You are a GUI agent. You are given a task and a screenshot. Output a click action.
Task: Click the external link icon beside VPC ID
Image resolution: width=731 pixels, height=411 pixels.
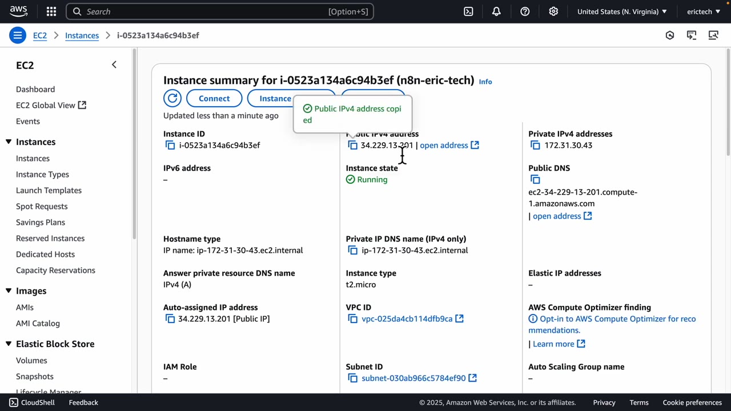pos(459,319)
